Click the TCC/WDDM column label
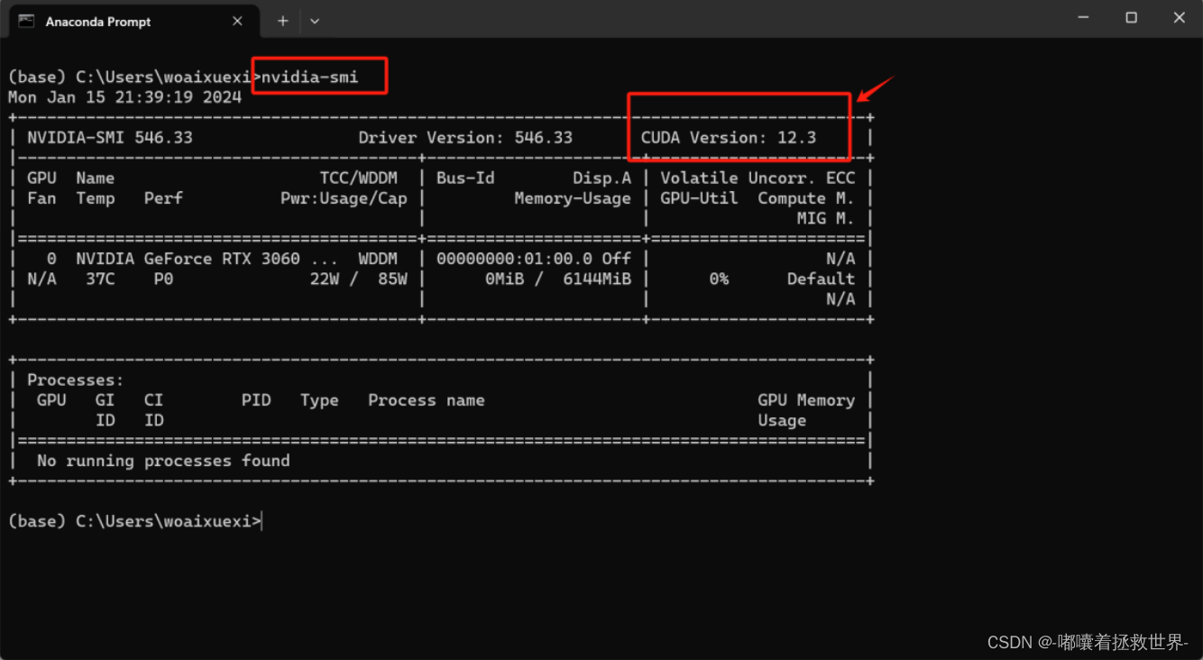 click(358, 178)
